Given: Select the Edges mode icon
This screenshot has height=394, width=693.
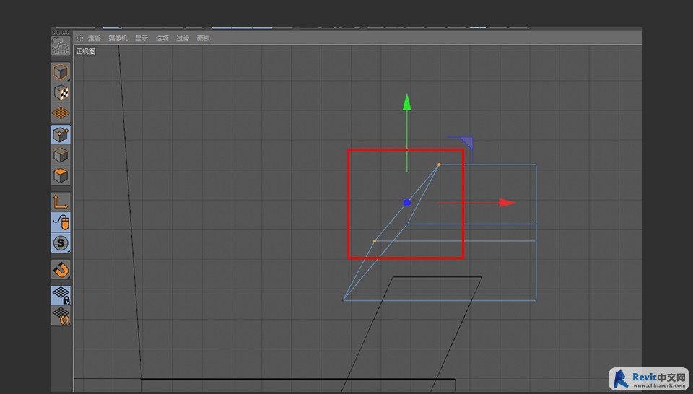Looking at the screenshot, I should click(61, 155).
